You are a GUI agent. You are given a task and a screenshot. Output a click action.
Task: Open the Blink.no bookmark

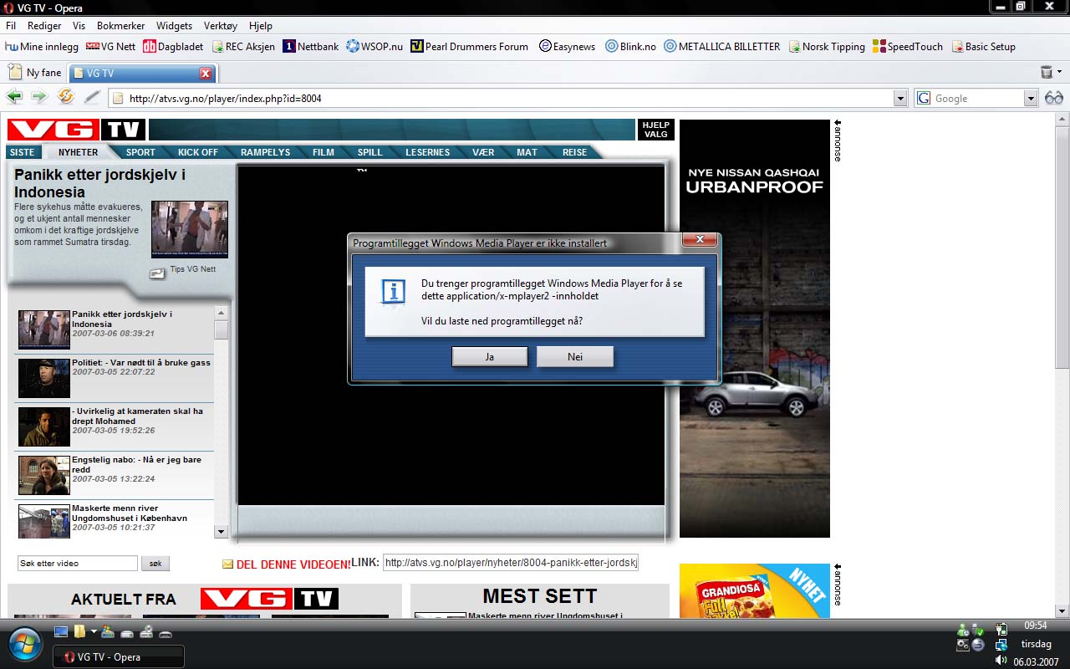(x=631, y=47)
